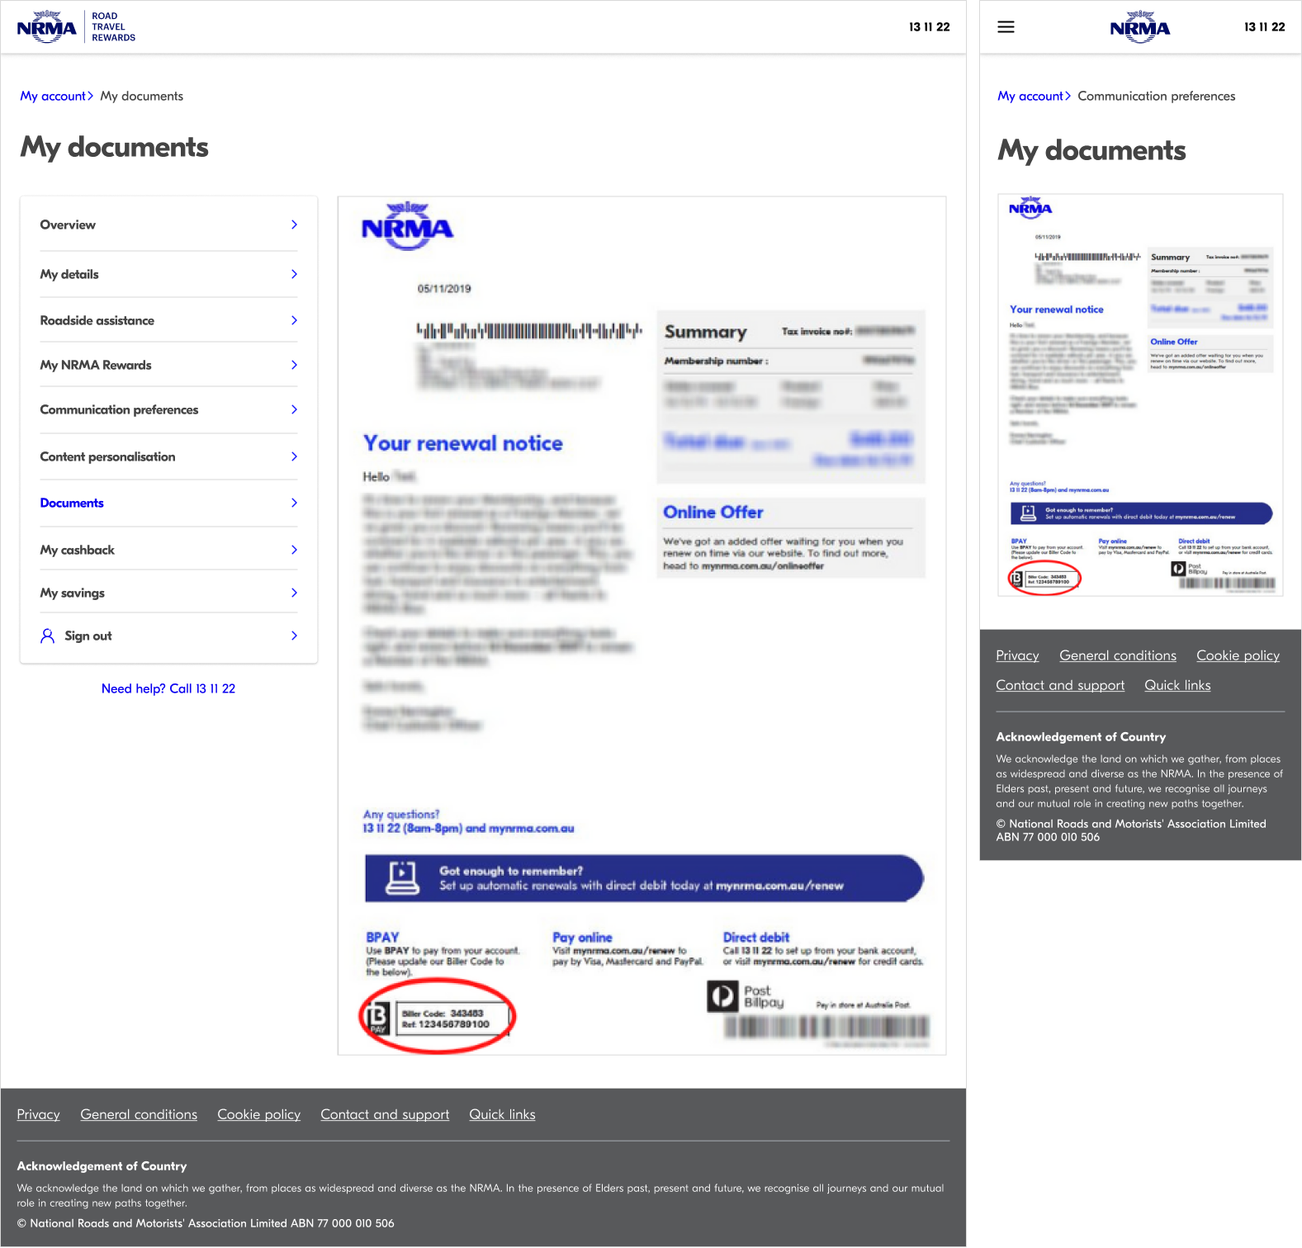Expand the Overview chevron
This screenshot has height=1248, width=1302.
(x=294, y=225)
